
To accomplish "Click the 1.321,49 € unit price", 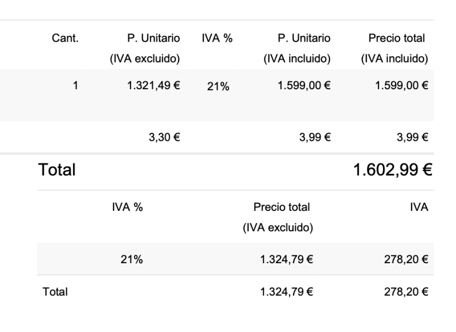I will tap(153, 85).
